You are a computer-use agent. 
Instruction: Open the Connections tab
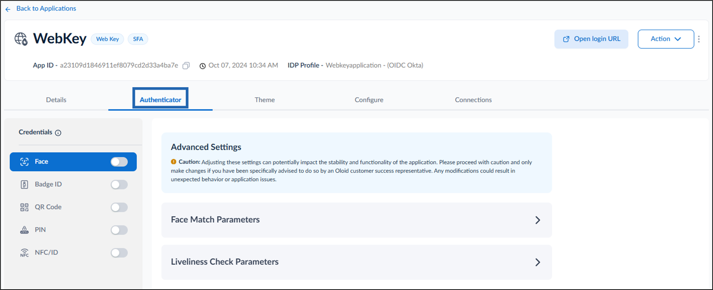[473, 100]
